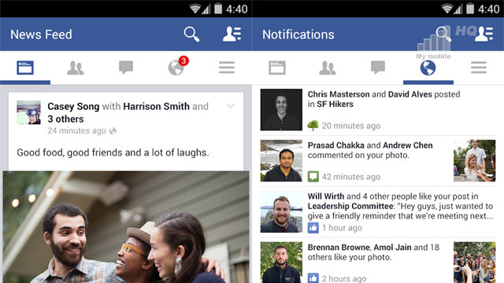Click the 'Good food, good friends' post text
This screenshot has width=504, height=283.
tap(113, 153)
